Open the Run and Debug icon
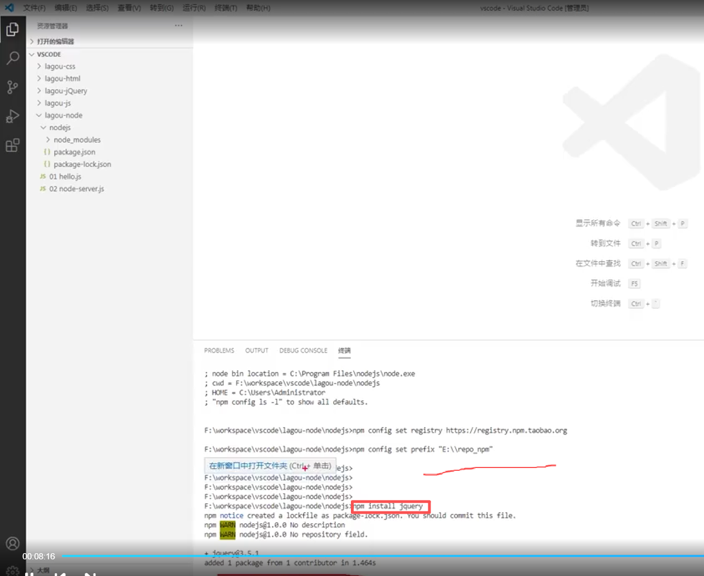This screenshot has width=704, height=576. pyautogui.click(x=12, y=116)
